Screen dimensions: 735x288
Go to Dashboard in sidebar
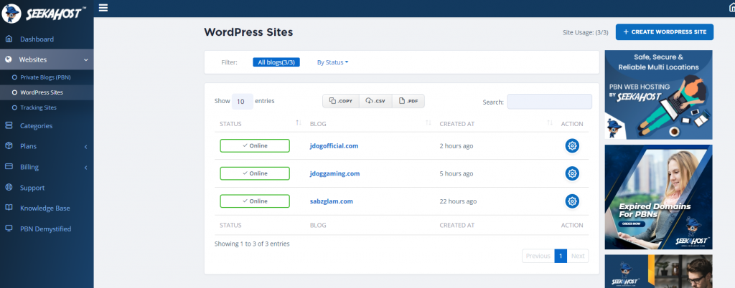(37, 39)
